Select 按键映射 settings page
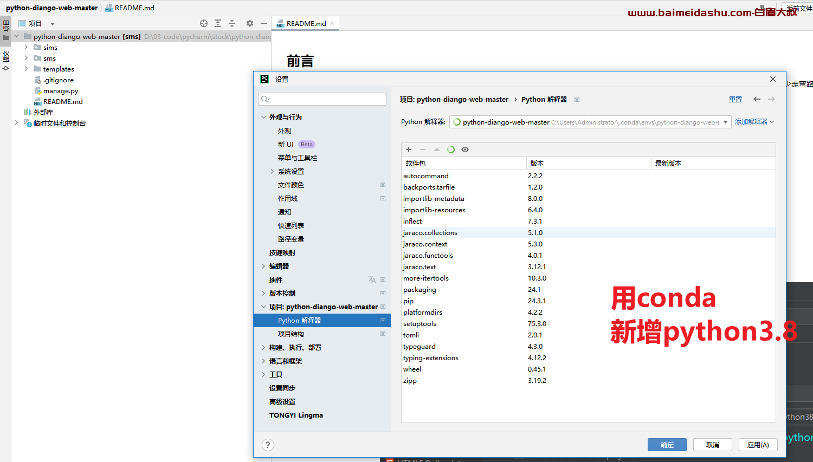813x462 pixels. tap(282, 252)
